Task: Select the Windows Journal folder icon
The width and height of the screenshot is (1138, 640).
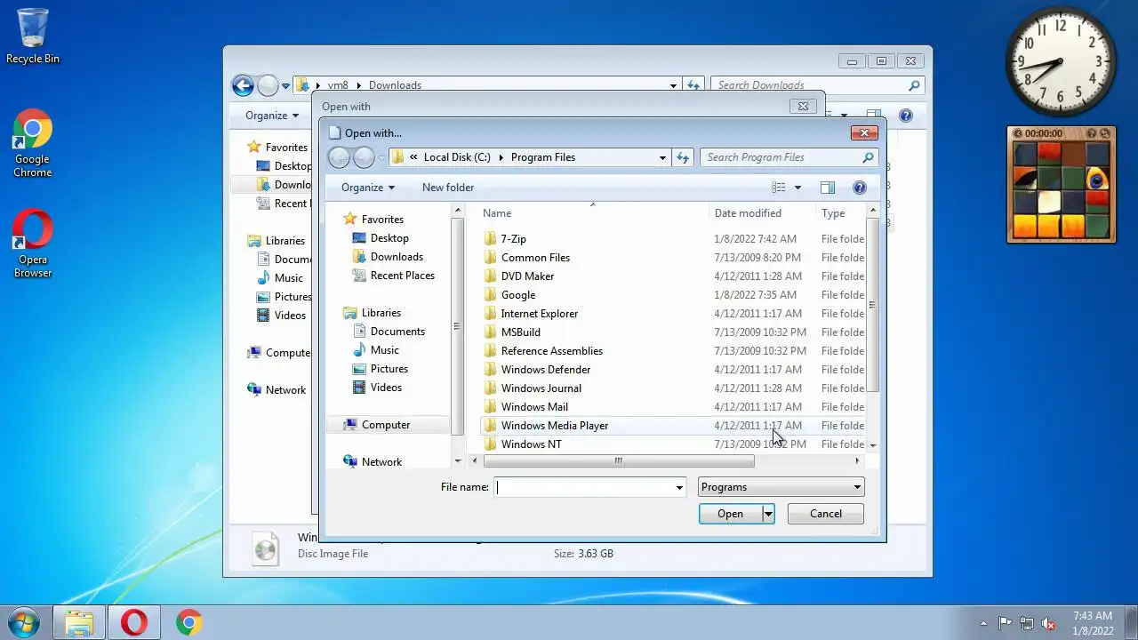Action: [490, 388]
